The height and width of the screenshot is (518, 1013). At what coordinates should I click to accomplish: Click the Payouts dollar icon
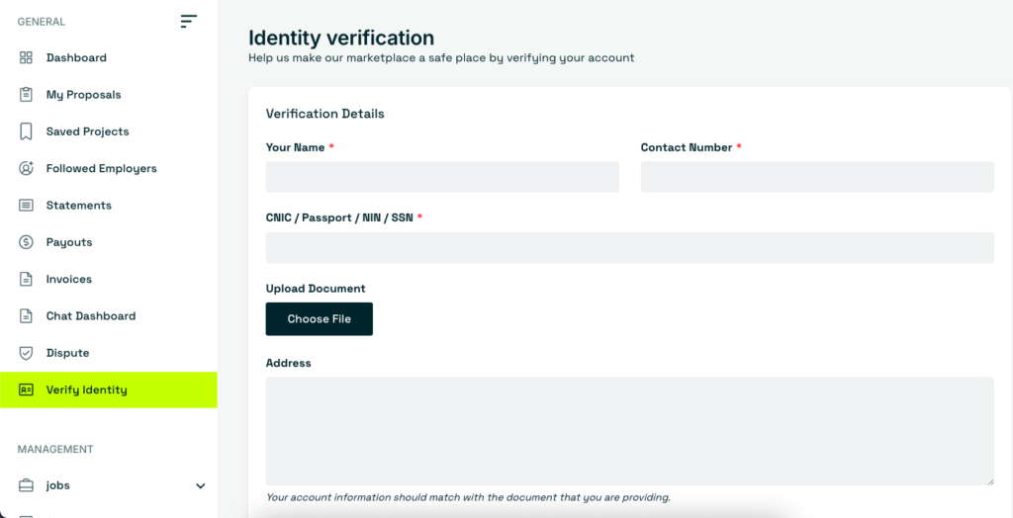26,242
